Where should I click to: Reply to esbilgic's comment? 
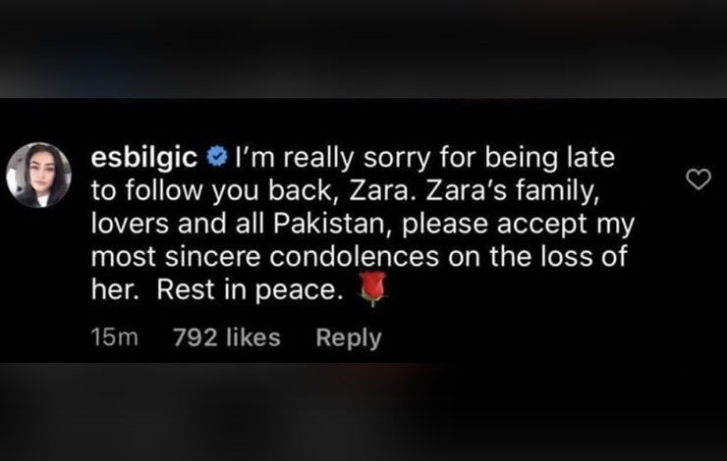[349, 337]
